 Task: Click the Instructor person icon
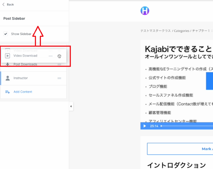coord(8,78)
